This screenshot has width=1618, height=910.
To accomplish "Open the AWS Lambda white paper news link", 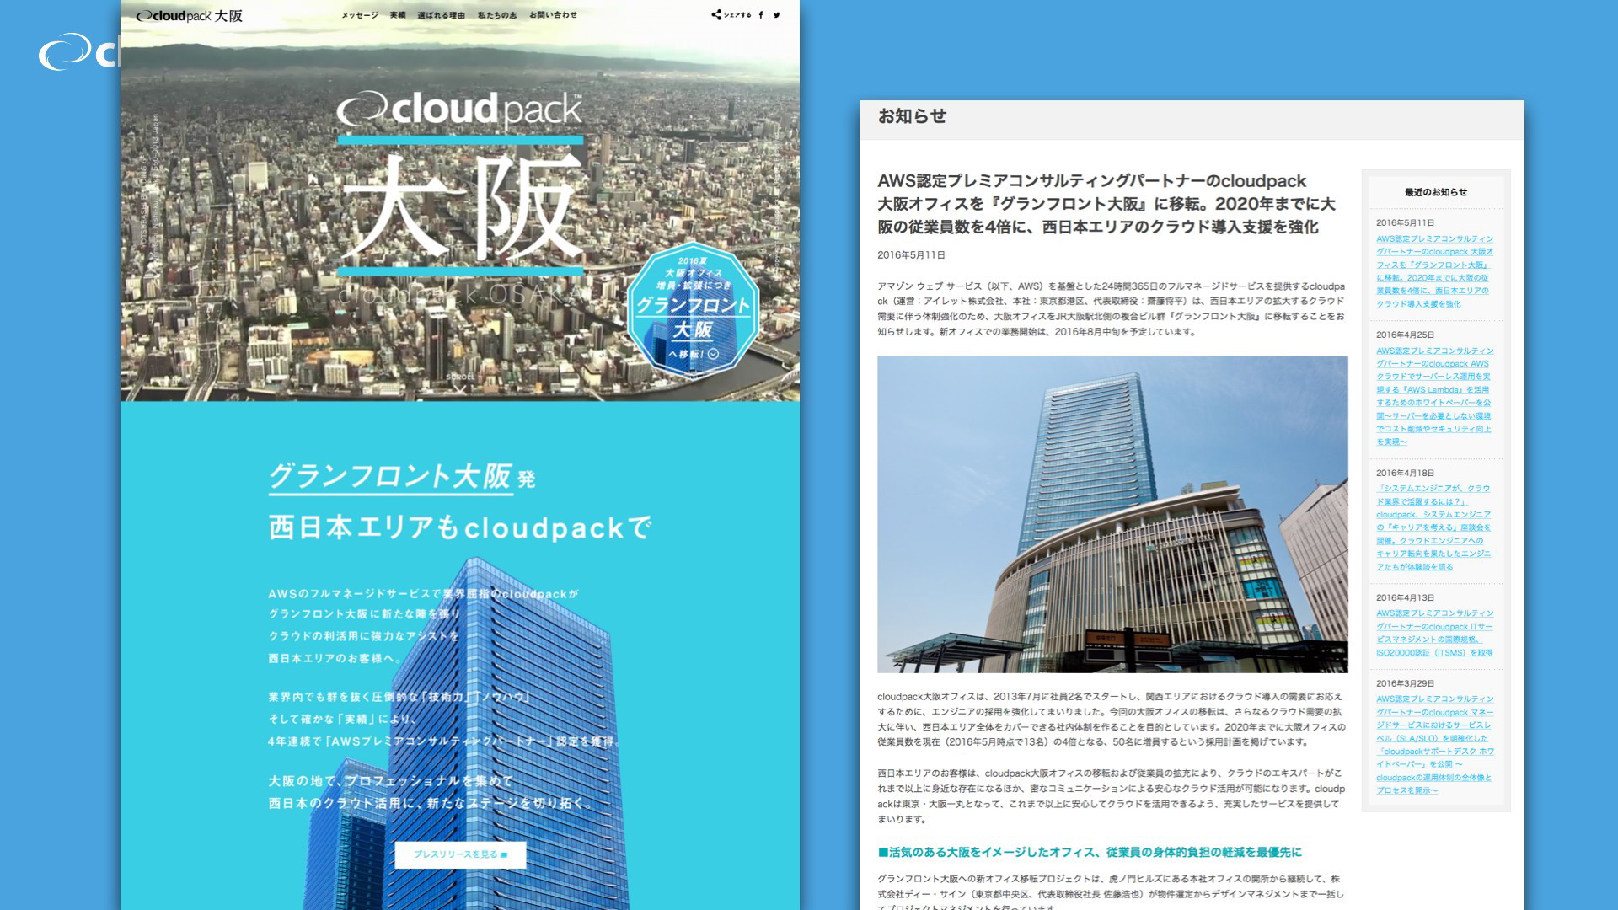I will coord(1434,396).
